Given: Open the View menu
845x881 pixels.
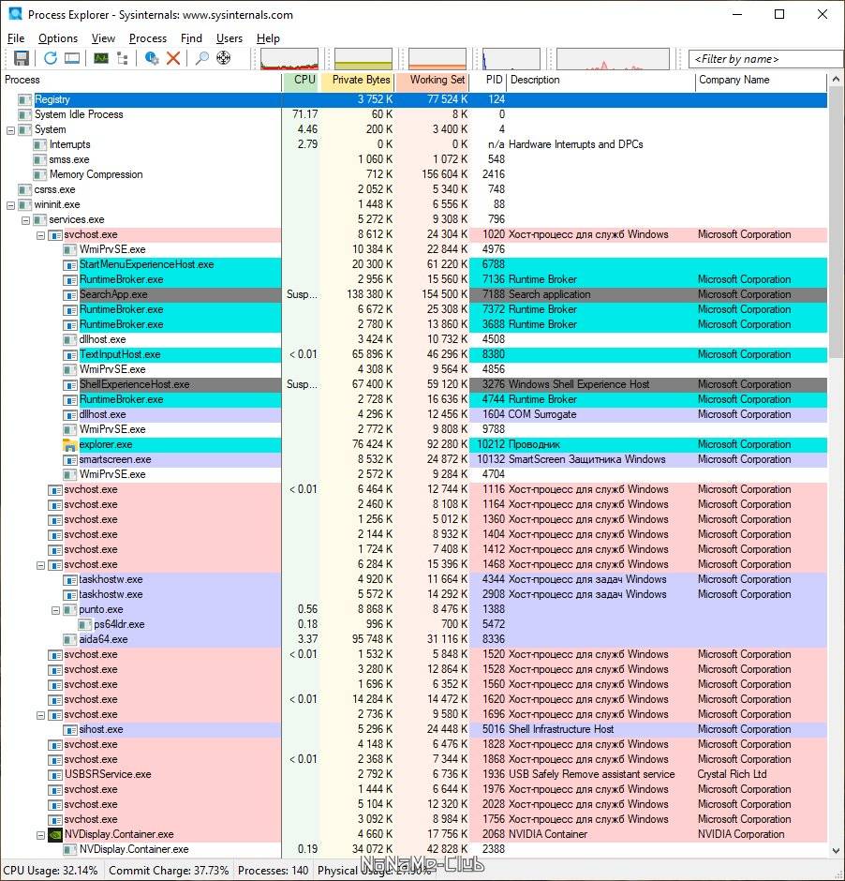Looking at the screenshot, I should click(103, 38).
